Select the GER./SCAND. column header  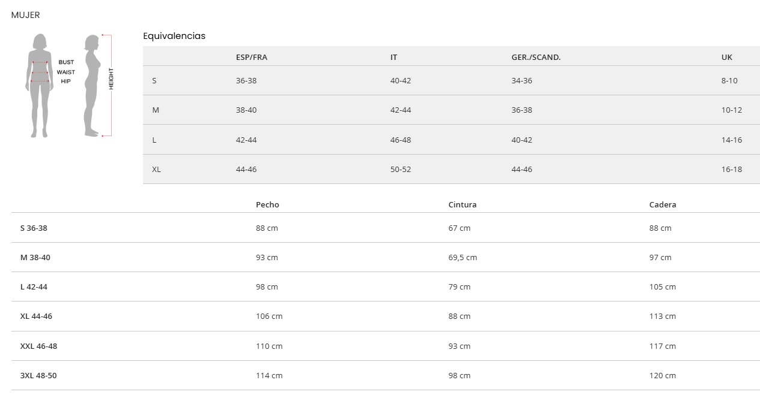coord(536,58)
